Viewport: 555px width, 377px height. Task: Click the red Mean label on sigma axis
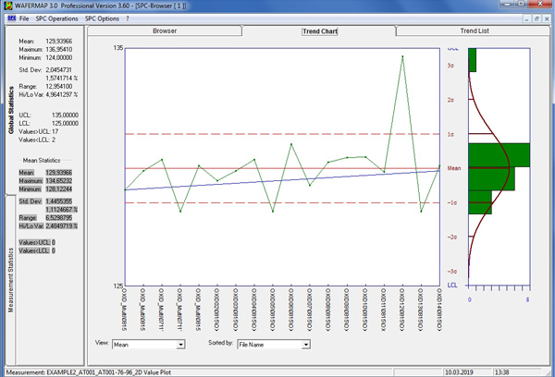pyautogui.click(x=454, y=168)
